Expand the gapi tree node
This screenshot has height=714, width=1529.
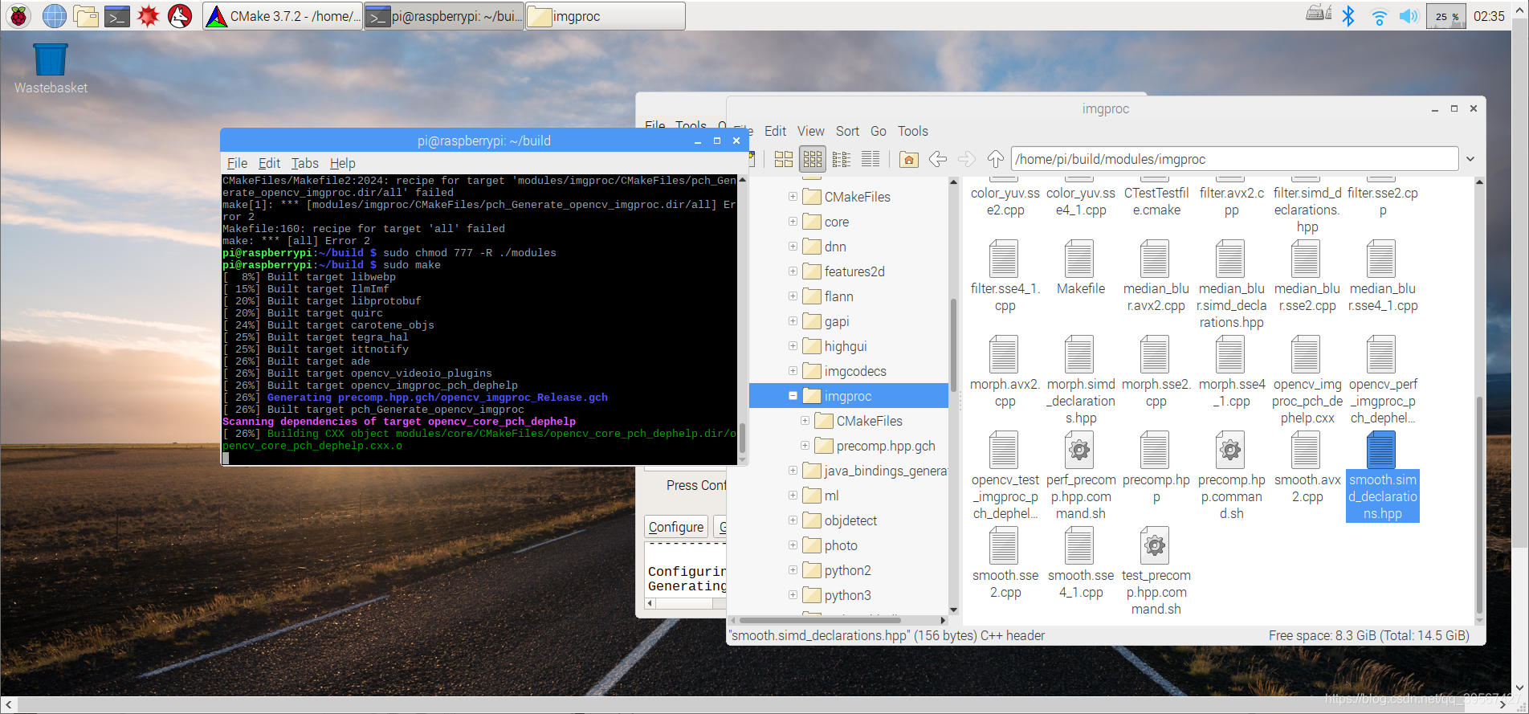coord(793,320)
